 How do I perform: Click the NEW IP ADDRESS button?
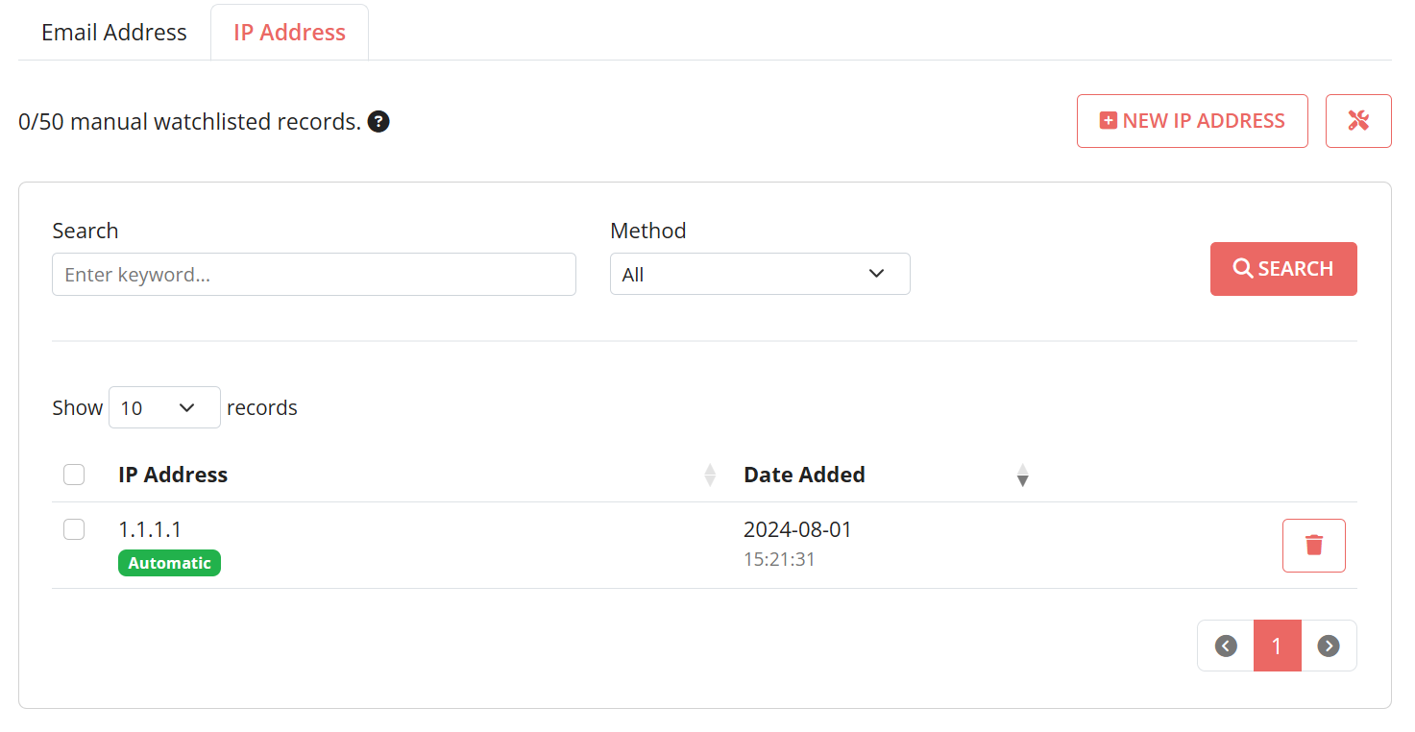pos(1192,121)
